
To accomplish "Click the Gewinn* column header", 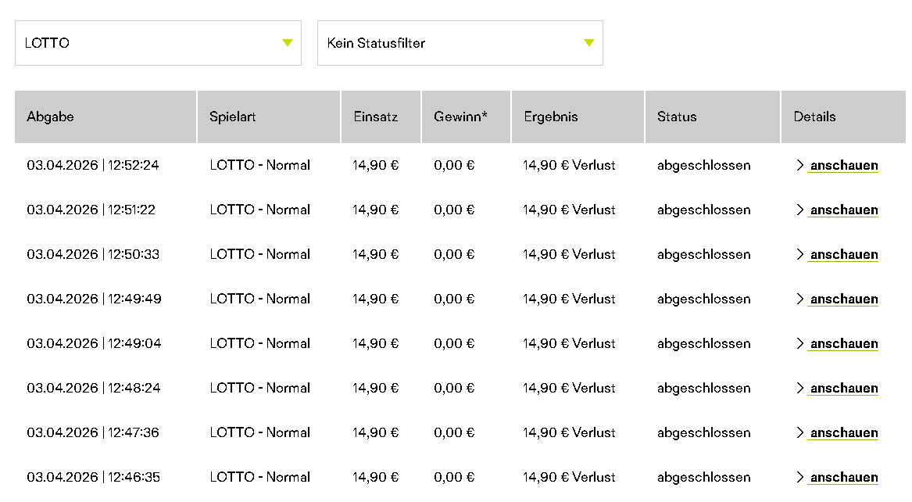I will pos(460,117).
